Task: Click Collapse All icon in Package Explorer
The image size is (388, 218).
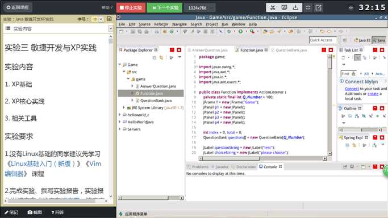Action: pyautogui.click(x=155, y=57)
